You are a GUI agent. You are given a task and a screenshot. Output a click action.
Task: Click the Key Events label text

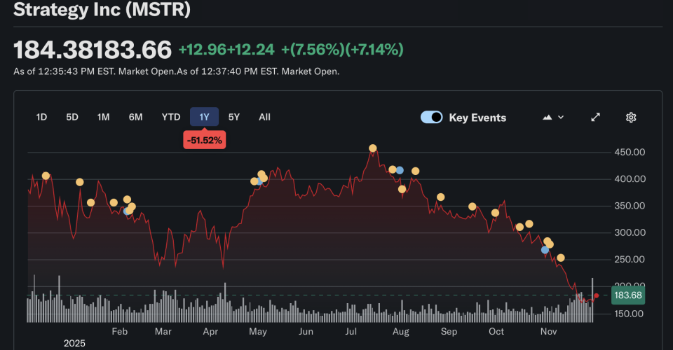[x=477, y=118]
